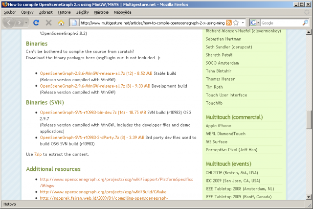Open the Nápověda menu
313x209 pixels.
[123, 12]
